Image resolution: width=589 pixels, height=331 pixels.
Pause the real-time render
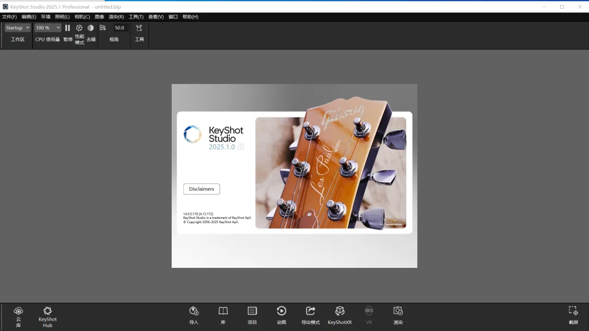point(68,28)
